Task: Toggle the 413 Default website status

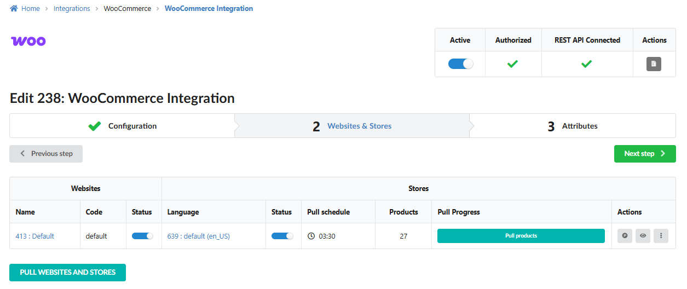Action: pyautogui.click(x=142, y=236)
